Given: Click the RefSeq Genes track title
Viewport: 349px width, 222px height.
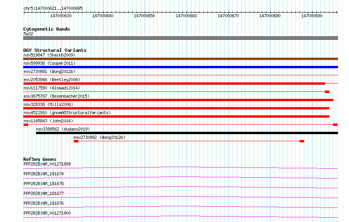Looking at the screenshot, I should point(40,159).
